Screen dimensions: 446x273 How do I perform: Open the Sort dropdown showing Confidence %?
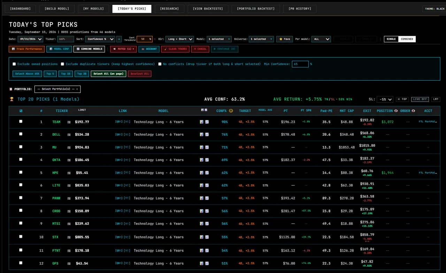point(100,39)
